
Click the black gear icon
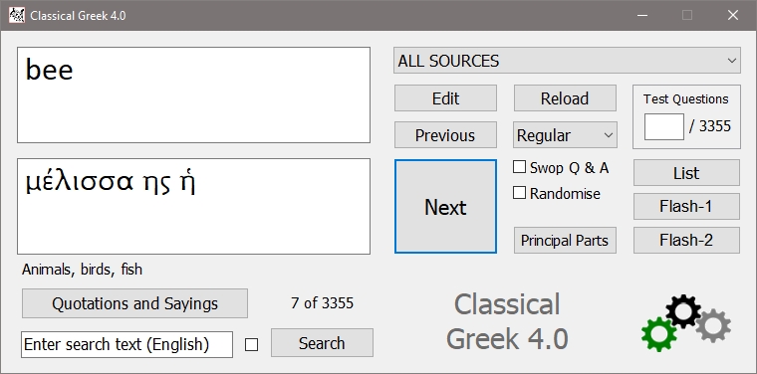[683, 311]
